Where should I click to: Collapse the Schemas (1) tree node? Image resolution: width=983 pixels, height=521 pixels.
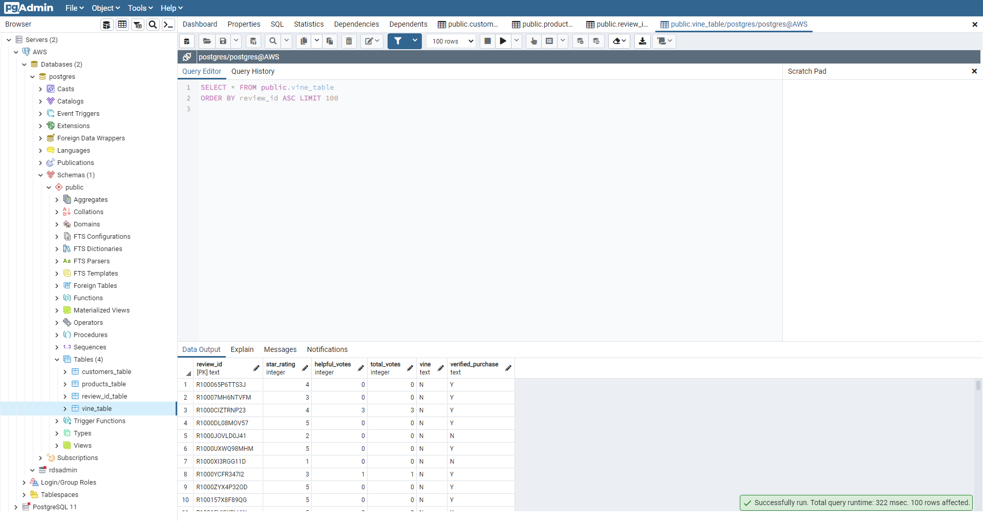coord(40,175)
